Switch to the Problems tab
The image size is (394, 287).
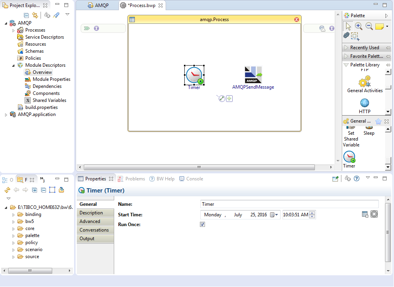tap(131, 179)
